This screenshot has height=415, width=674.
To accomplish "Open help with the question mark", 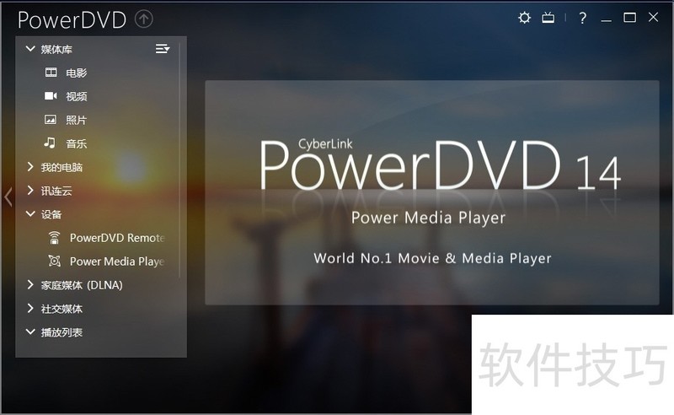I will (582, 18).
